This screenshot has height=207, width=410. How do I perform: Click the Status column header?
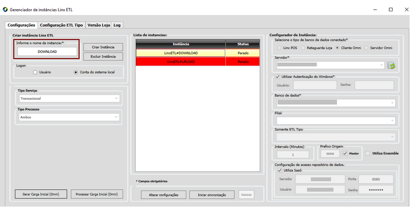point(243,44)
